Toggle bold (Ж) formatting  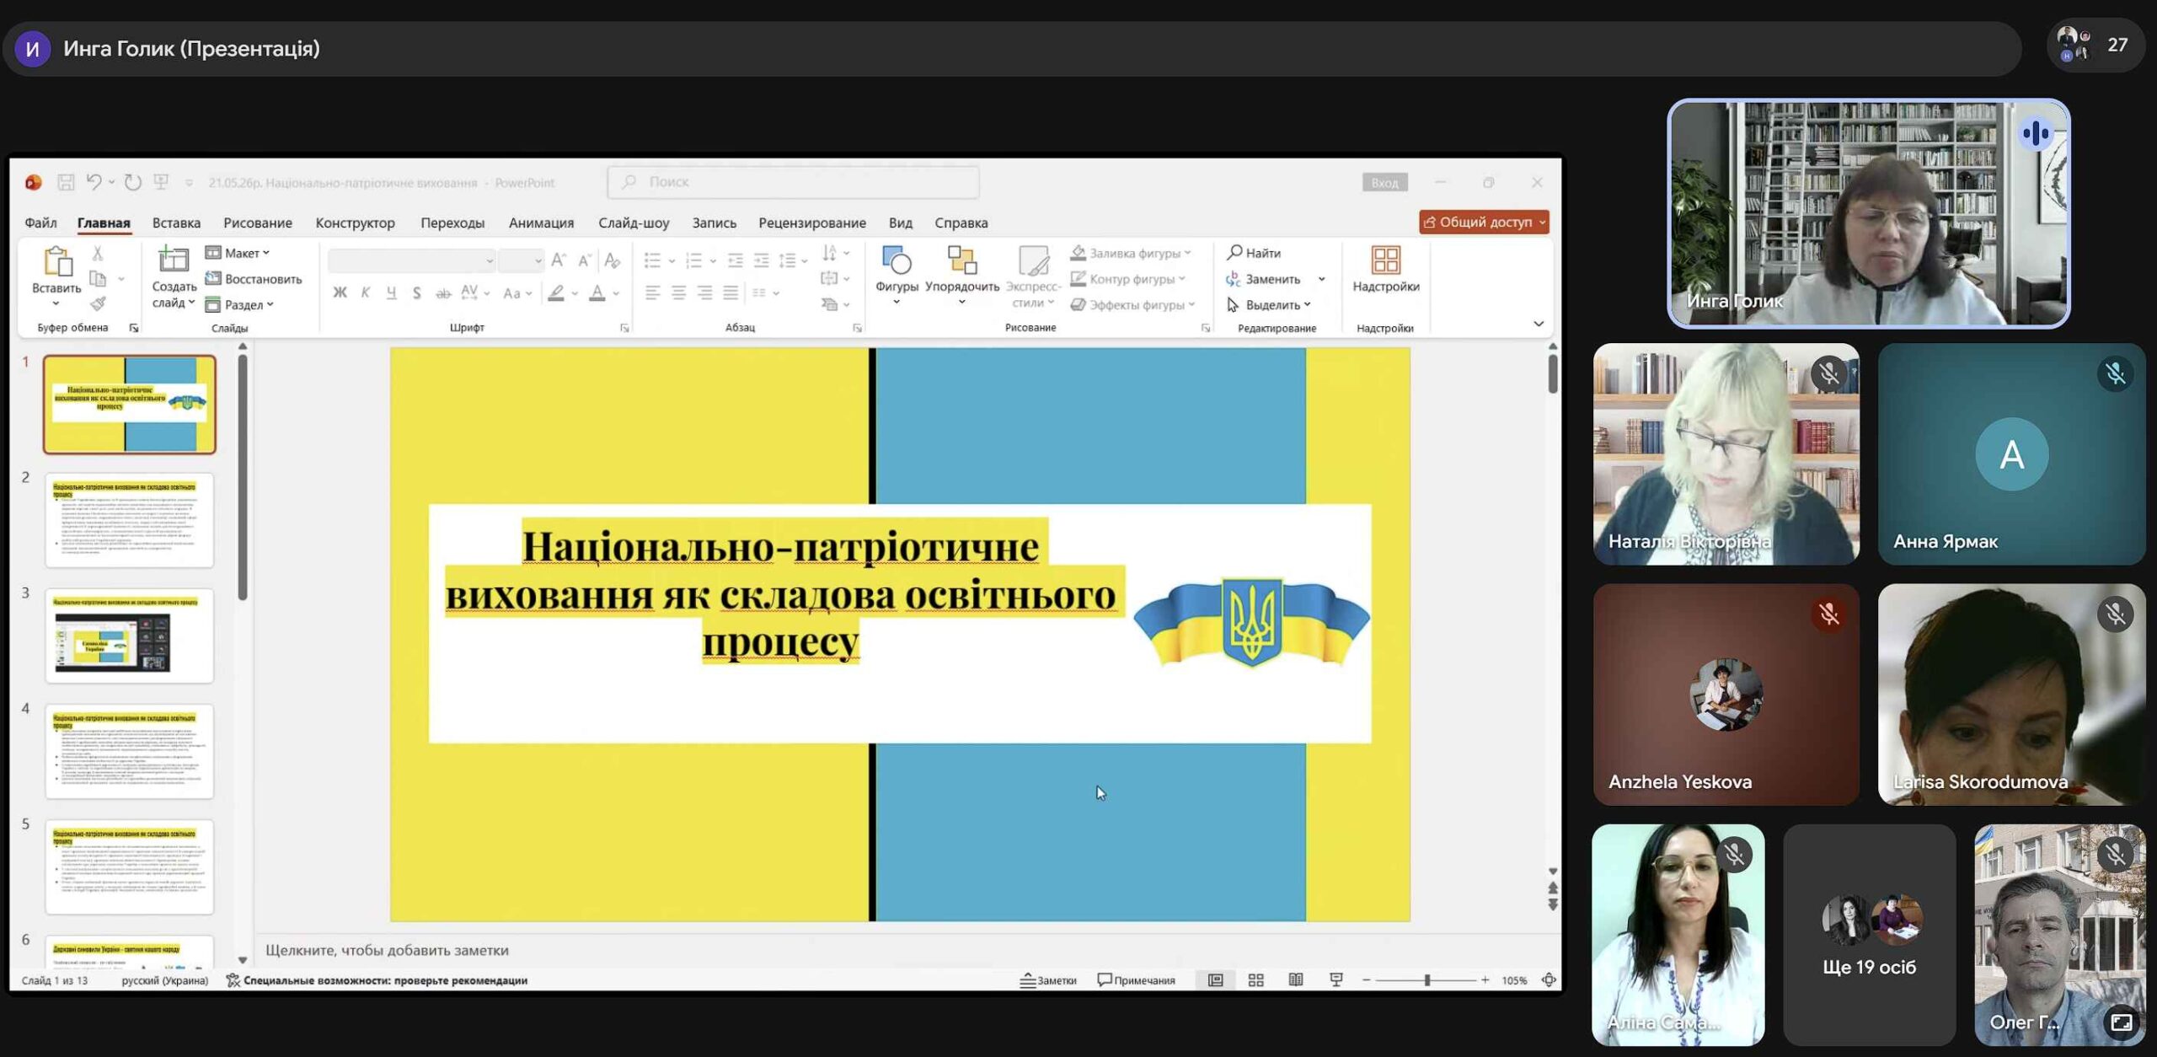click(340, 292)
